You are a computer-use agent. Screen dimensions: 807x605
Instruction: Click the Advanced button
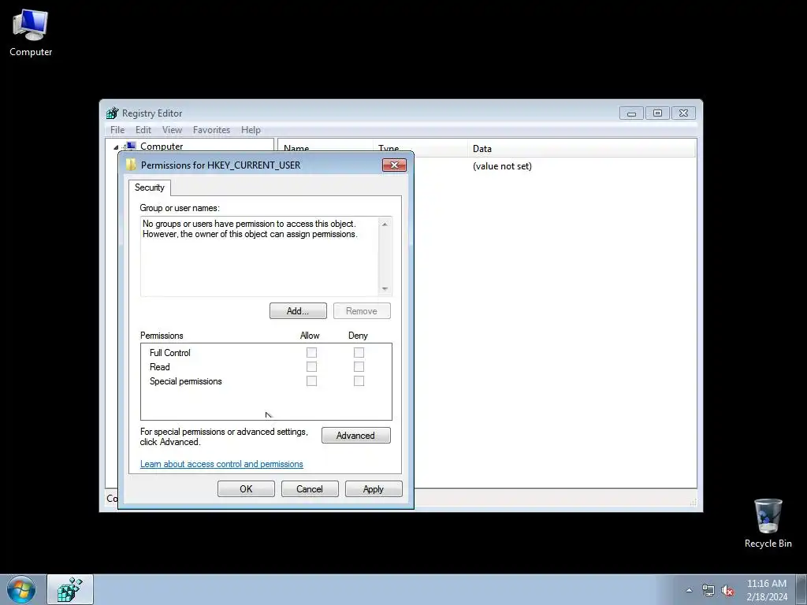click(x=355, y=435)
